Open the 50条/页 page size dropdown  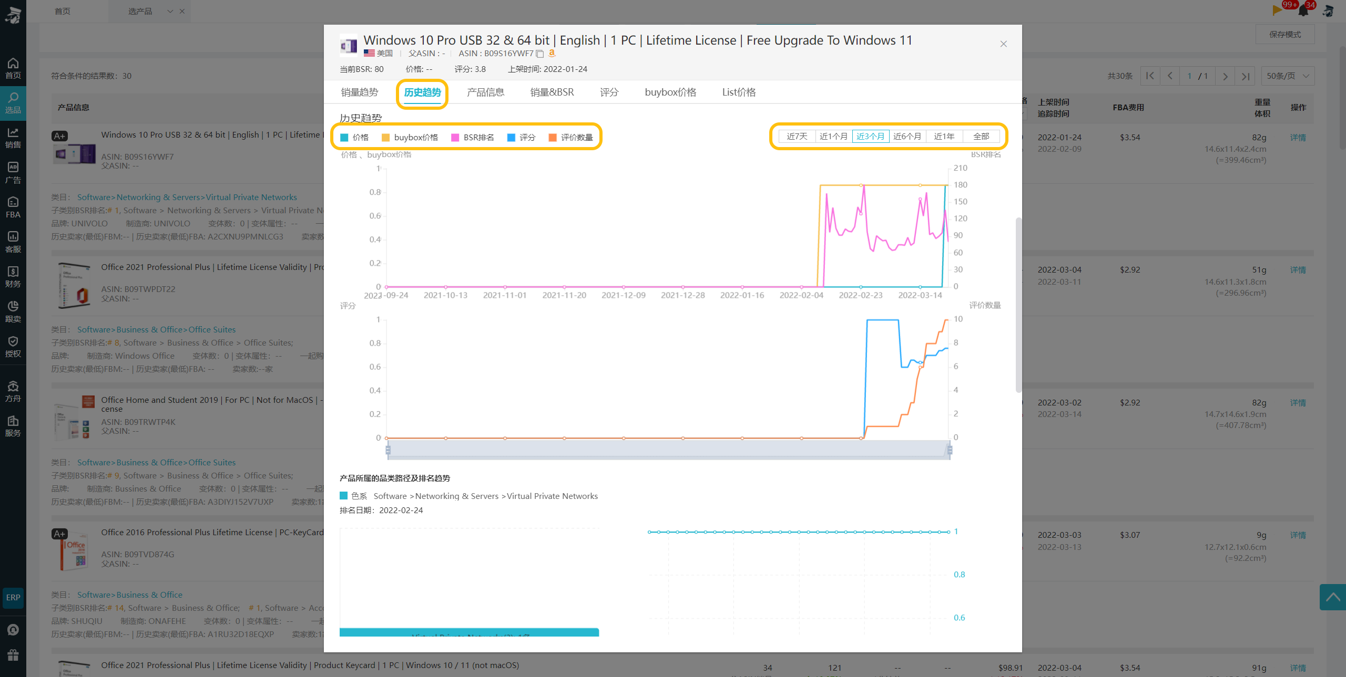point(1288,76)
